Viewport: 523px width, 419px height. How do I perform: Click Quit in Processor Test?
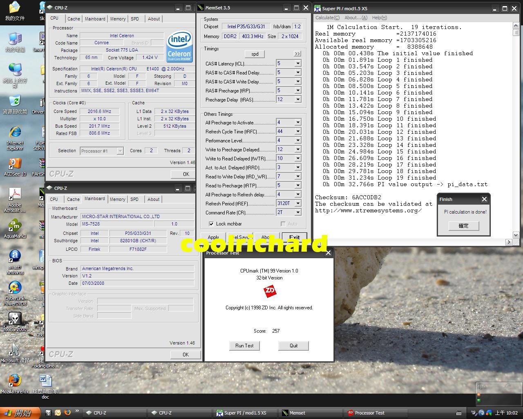pyautogui.click(x=293, y=346)
